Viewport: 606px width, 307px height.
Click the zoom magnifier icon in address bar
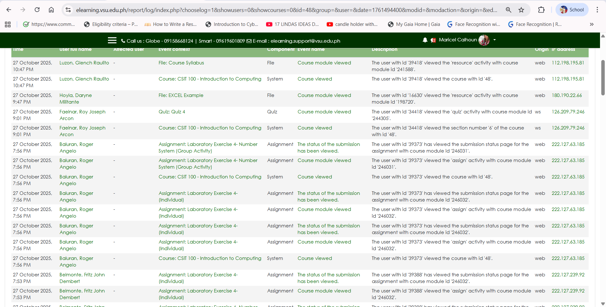508,10
